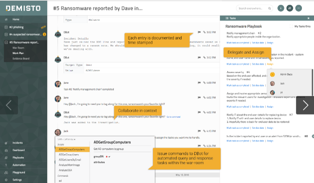This screenshot has height=183, width=314.
Task: Click Set due date for Assess severity task
Action: 257,85
